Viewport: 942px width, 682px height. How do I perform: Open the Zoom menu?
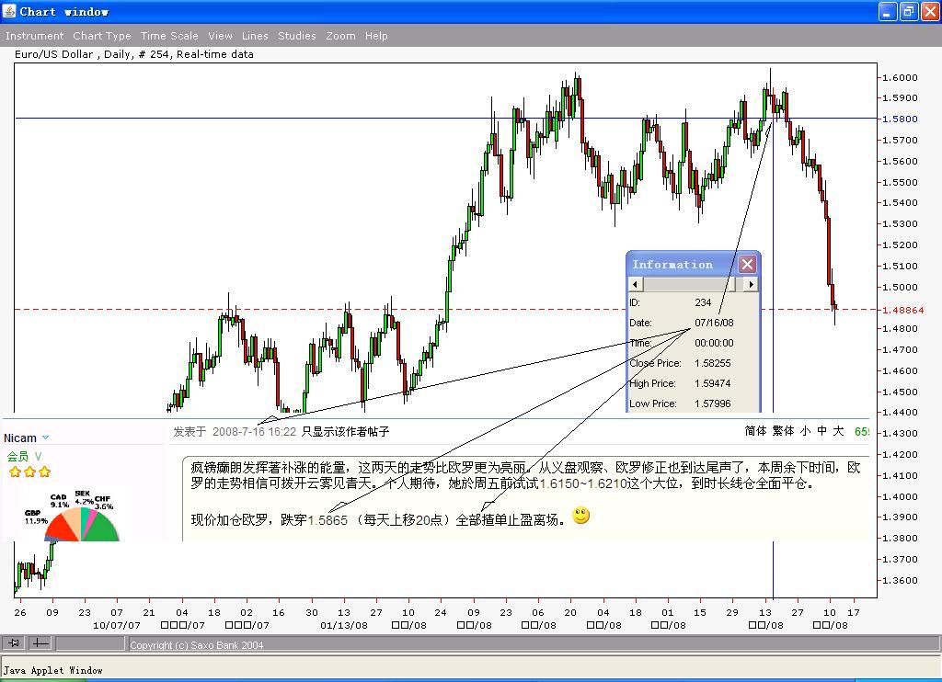pos(340,36)
